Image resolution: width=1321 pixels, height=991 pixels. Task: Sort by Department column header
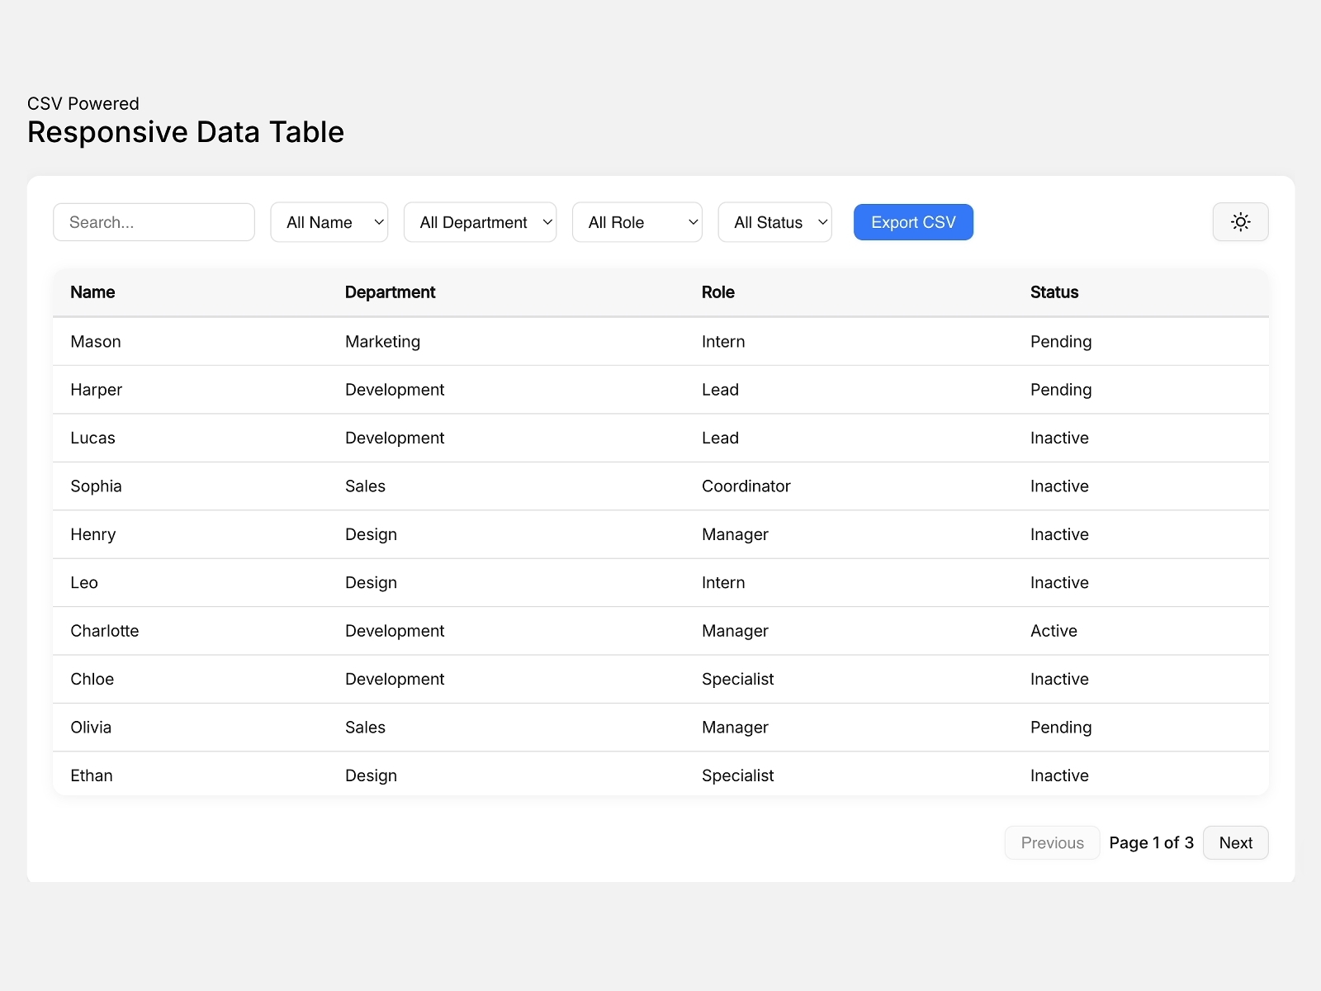click(x=390, y=292)
